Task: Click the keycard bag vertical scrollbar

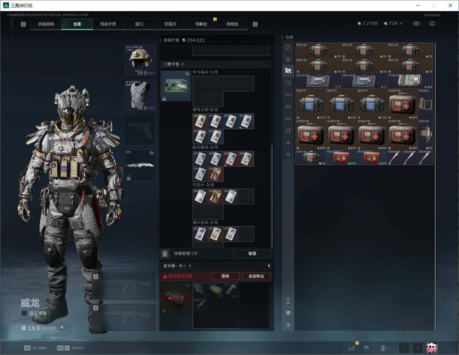Action: [272, 196]
